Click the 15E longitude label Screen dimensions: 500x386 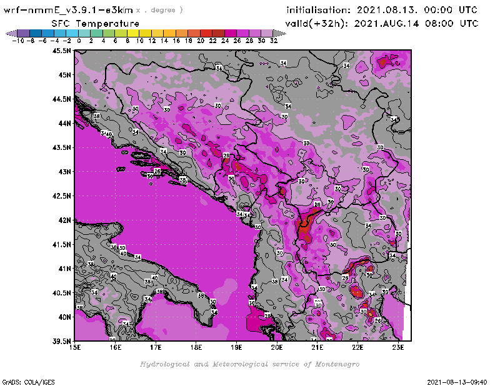(x=75, y=347)
